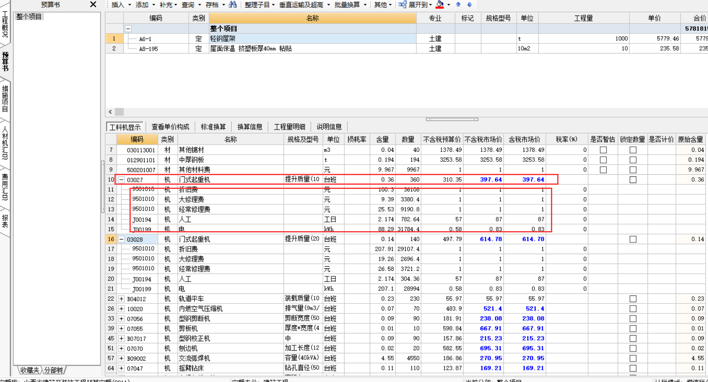
Task: Expand row 10020 内燃空气压缩机
Action: click(x=121, y=309)
